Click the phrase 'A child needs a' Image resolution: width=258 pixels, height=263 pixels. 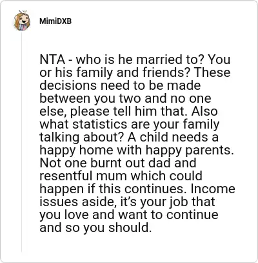click(x=173, y=137)
